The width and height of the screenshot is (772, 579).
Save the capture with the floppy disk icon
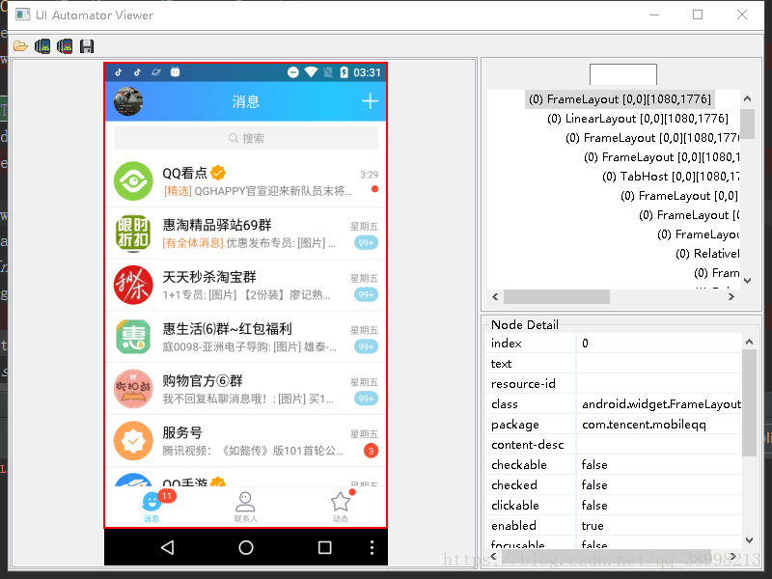(87, 46)
